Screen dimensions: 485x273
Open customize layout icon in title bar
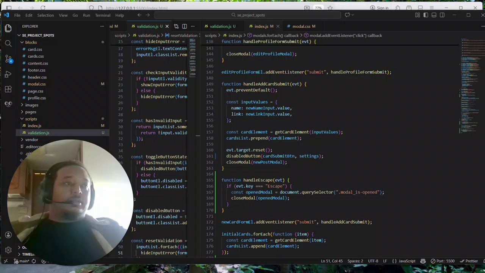pos(417,15)
